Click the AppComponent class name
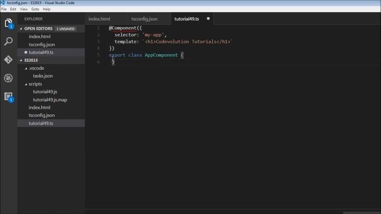Screen dimensions: 381x214 [161, 55]
